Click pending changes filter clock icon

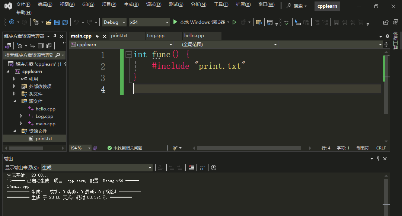(19, 46)
